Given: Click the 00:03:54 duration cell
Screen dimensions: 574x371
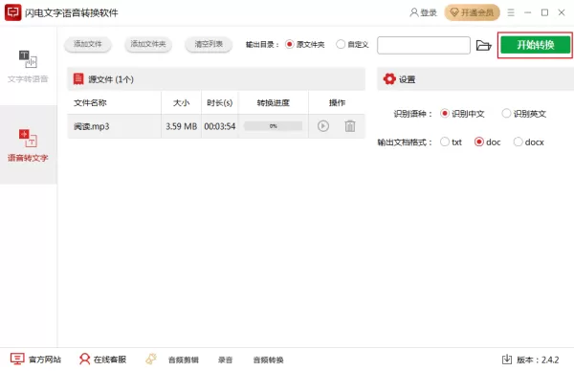Looking at the screenshot, I should pyautogui.click(x=220, y=126).
